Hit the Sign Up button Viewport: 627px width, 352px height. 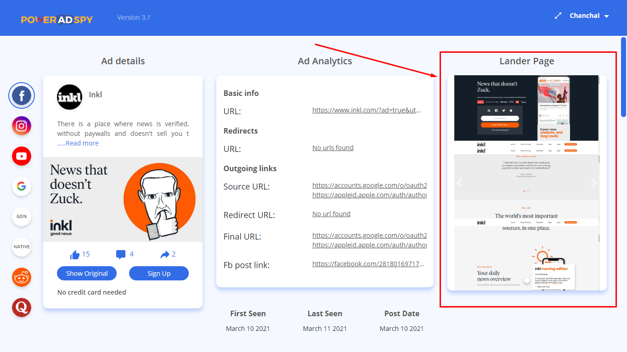pos(159,273)
